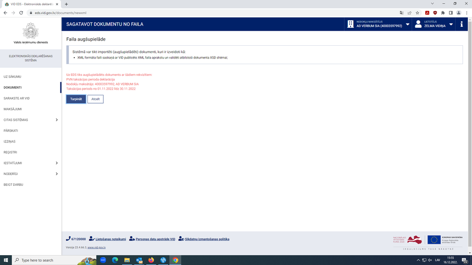This screenshot has height=265, width=472.
Task: Open the notifications center icon
Action: [x=465, y=260]
